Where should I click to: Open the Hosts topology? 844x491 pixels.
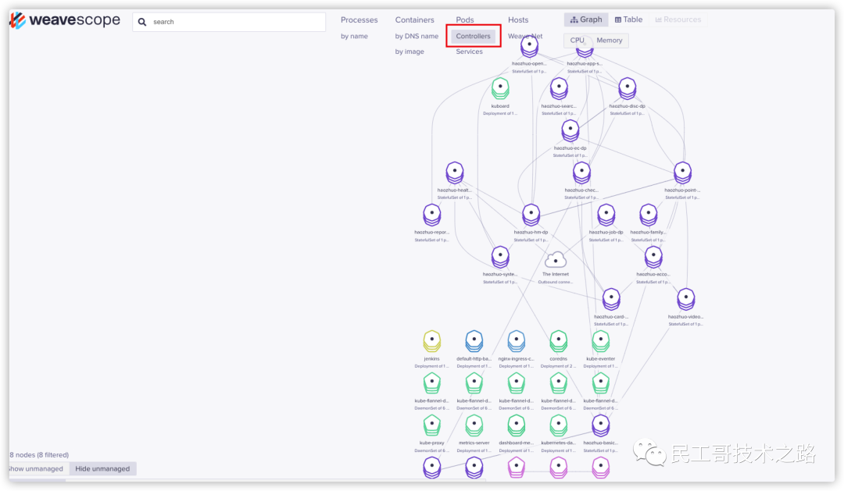tap(518, 20)
